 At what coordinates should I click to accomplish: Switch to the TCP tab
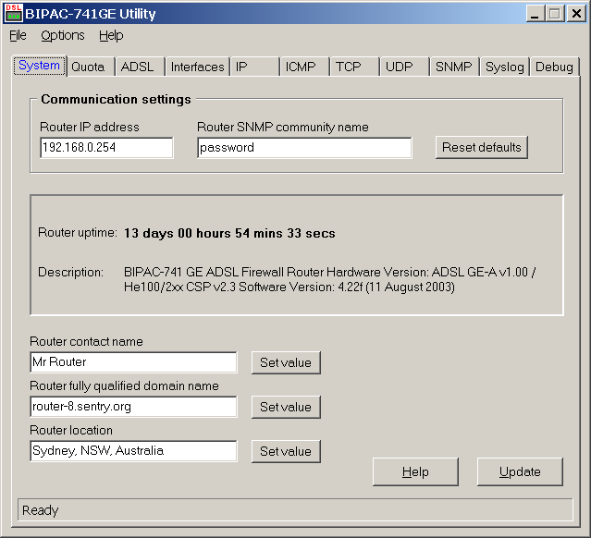click(354, 67)
